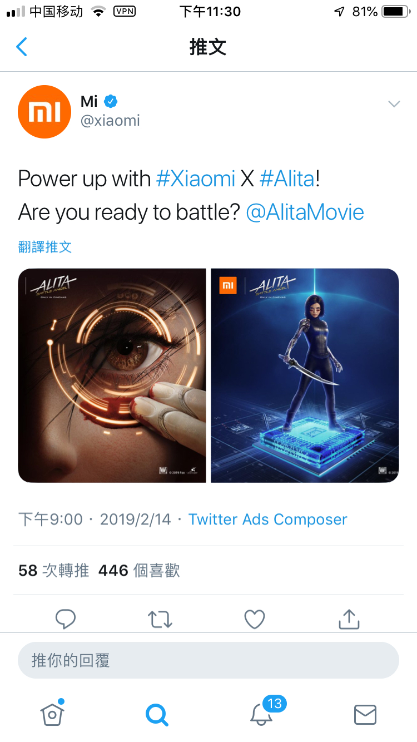Open the Messages envelope tab
Screen dimensions: 417x742
pyautogui.click(x=365, y=714)
